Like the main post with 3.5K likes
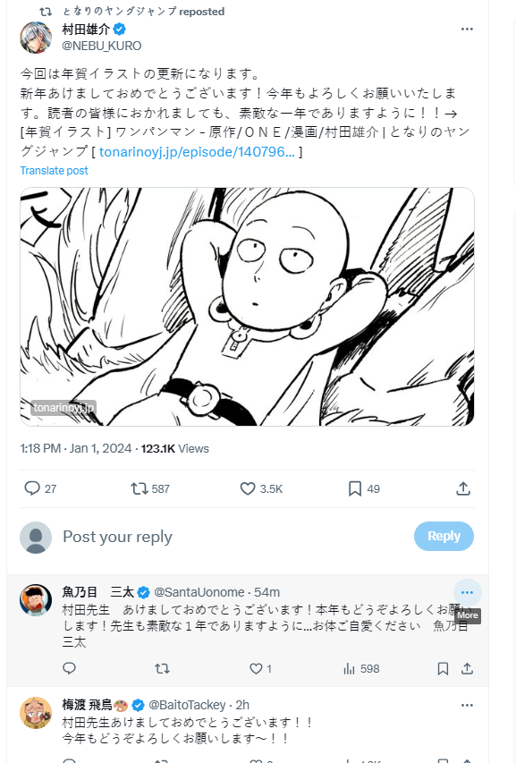The width and height of the screenshot is (516, 763). point(248,488)
